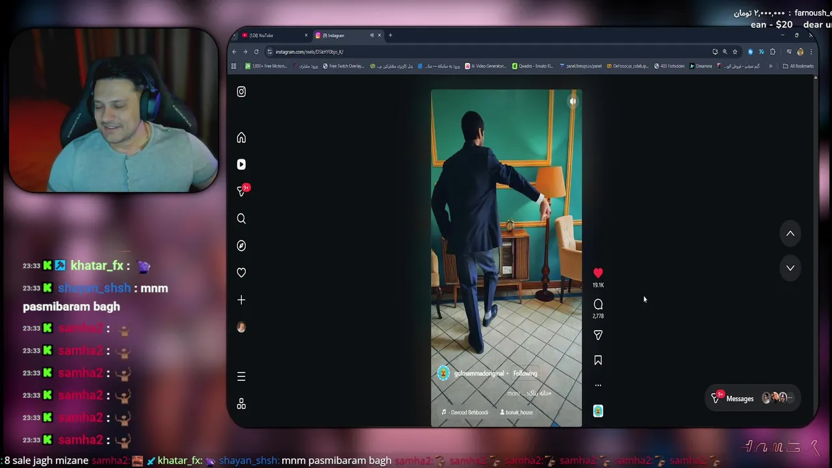Unlike the reel with the red heart
The image size is (832, 468).
pyautogui.click(x=598, y=273)
